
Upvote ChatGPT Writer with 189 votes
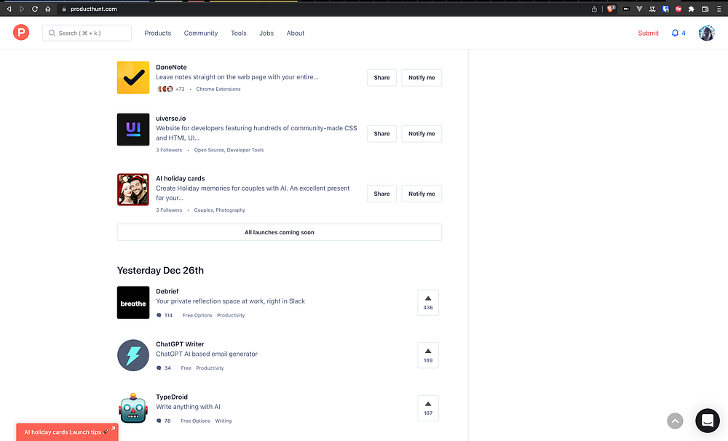coord(428,355)
